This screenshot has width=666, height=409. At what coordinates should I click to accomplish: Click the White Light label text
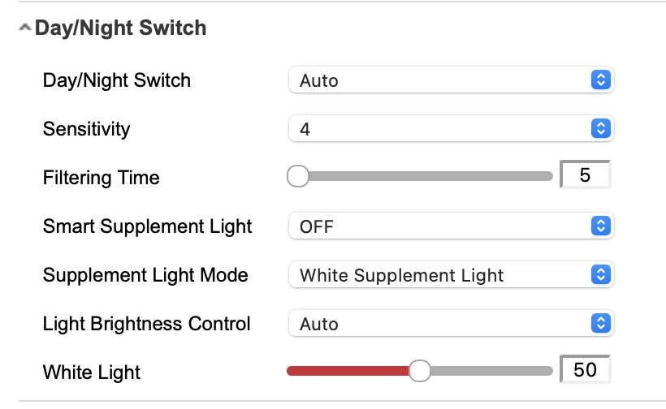click(x=92, y=372)
